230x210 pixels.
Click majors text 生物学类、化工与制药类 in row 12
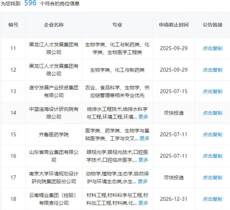click(x=117, y=70)
